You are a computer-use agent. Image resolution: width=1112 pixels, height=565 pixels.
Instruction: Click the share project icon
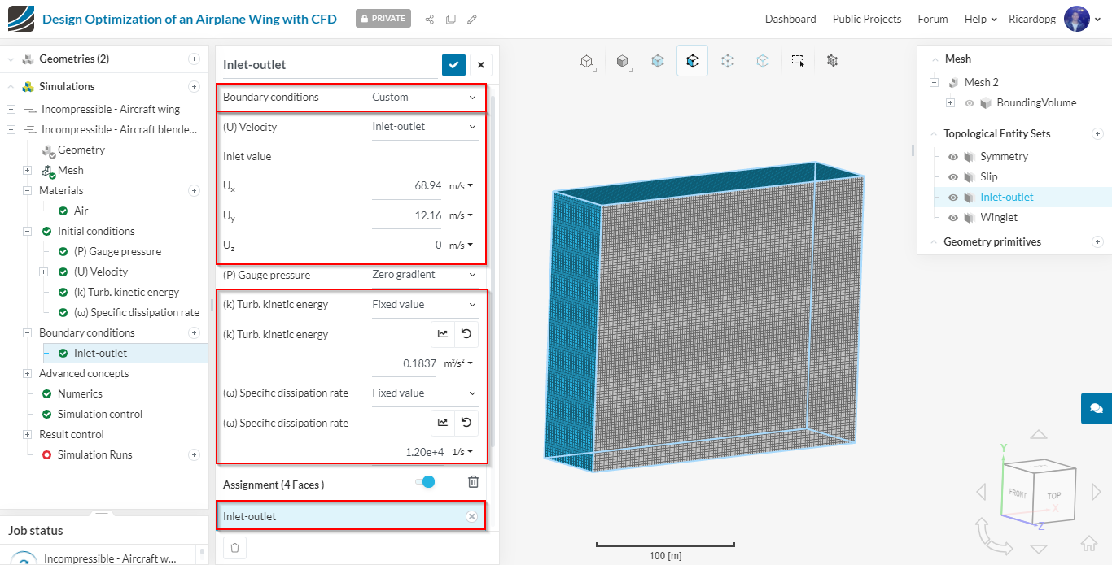[x=430, y=19]
